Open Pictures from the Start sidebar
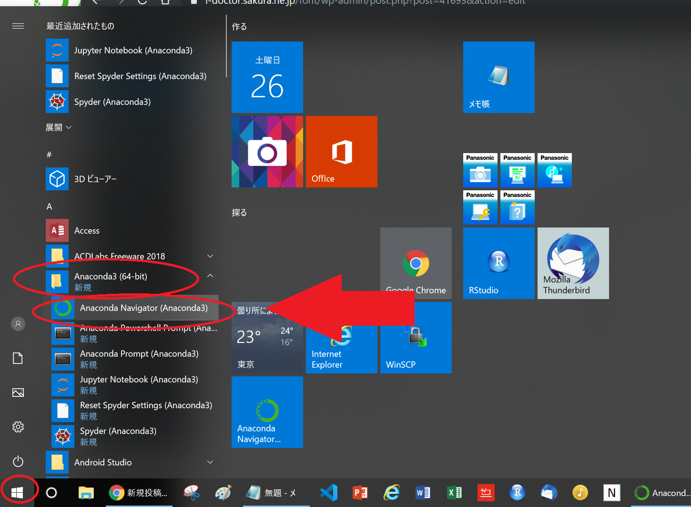The width and height of the screenshot is (691, 507). 18,393
